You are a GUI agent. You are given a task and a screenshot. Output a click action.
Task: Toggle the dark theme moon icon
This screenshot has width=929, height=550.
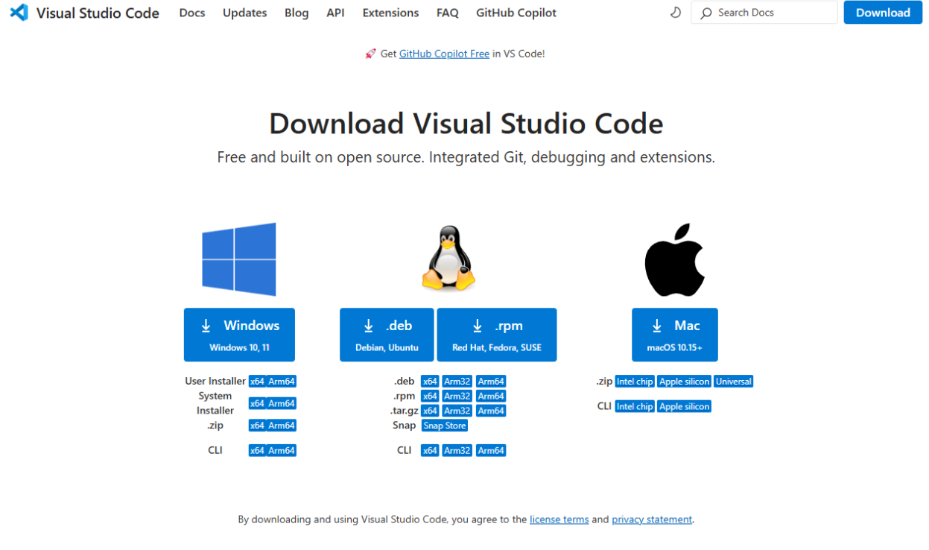(x=676, y=13)
